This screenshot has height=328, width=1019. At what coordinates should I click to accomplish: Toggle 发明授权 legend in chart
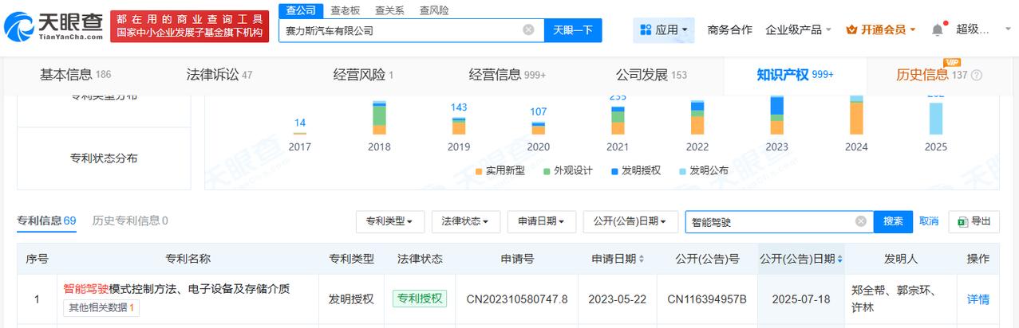click(635, 170)
